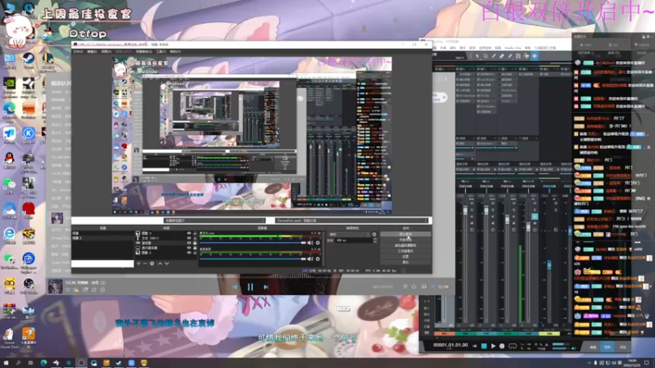Screen dimensions: 655x368
Task: Select 场景 2 in OBS scenes list
Action: [102, 238]
